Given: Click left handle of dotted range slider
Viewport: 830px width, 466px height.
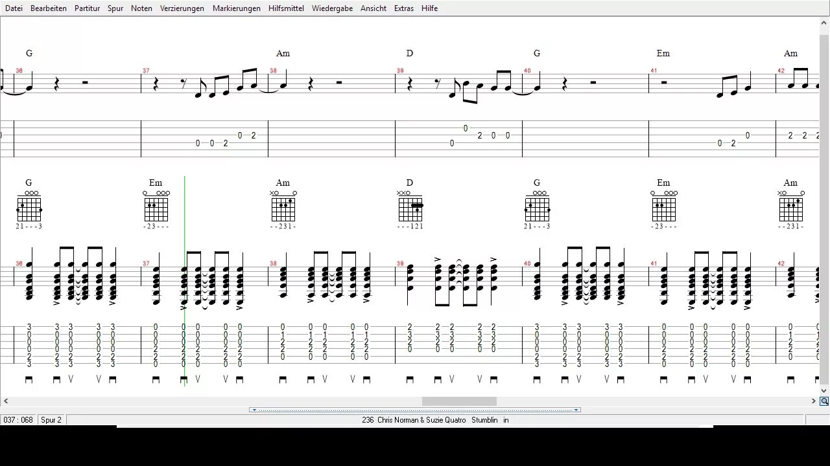Looking at the screenshot, I should point(254,410).
